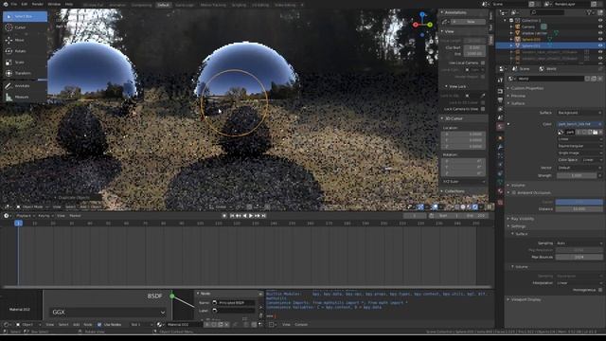This screenshot has height=341, width=606.
Task: Click the Max Bounces value field
Action: click(579, 257)
